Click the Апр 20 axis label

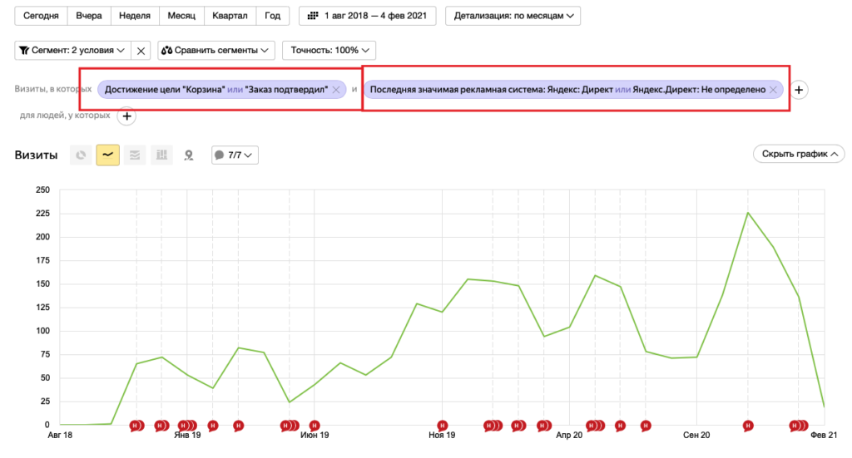click(x=569, y=436)
